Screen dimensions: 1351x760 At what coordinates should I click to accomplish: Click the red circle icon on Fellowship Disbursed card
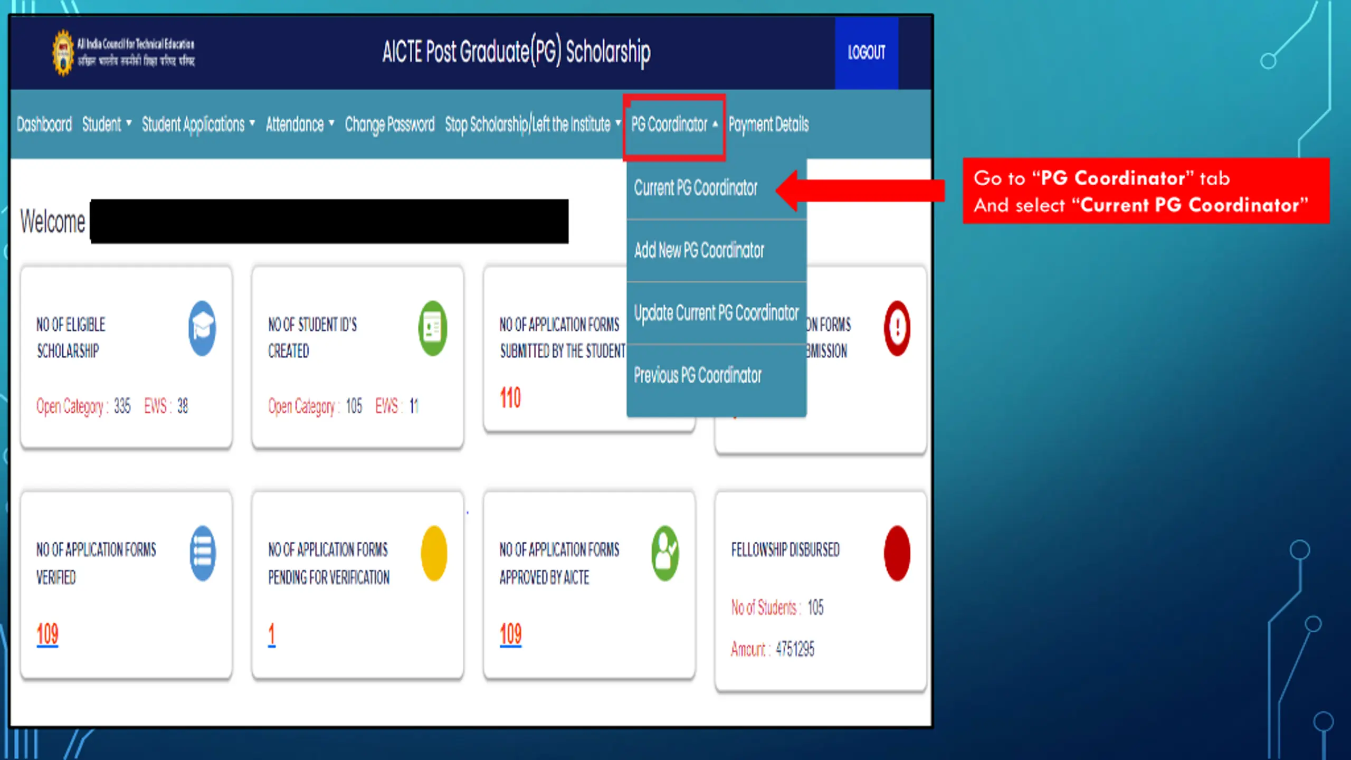897,553
